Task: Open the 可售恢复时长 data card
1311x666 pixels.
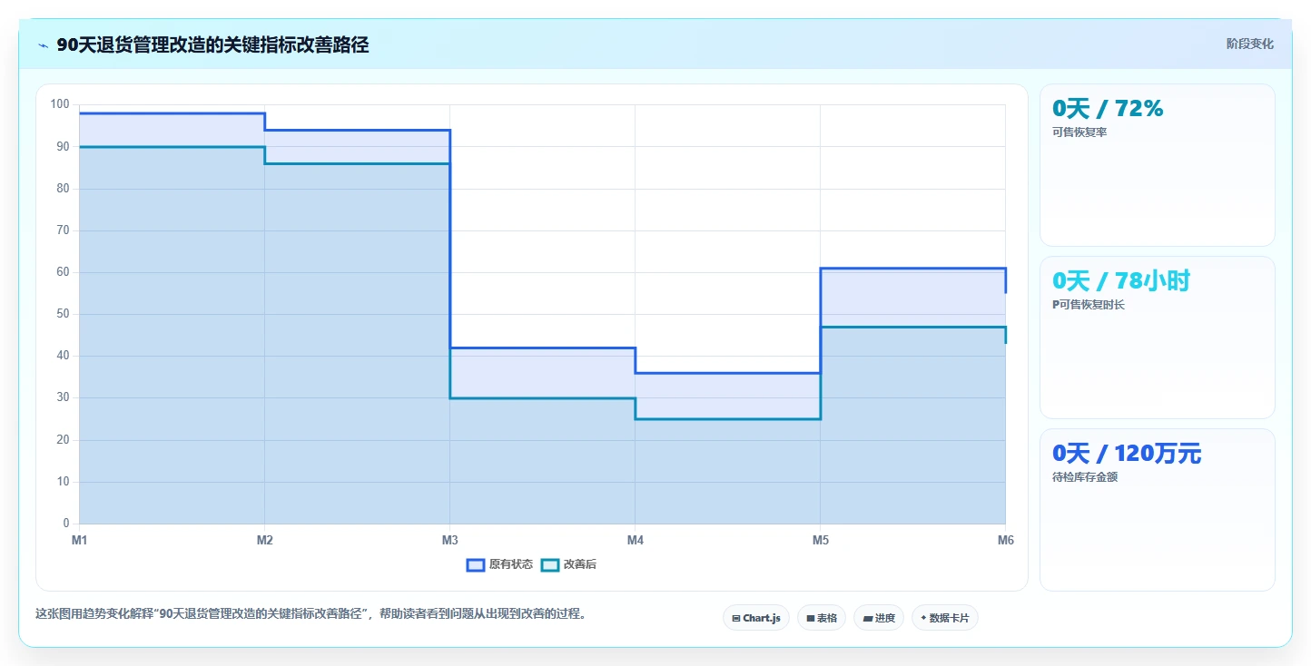Action: pos(1158,338)
